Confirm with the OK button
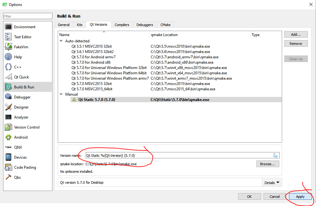Screen dimensions: 316x206 coord(249,197)
